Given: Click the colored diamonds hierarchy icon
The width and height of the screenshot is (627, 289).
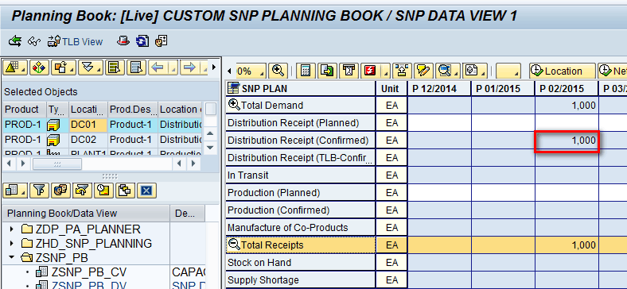Looking at the screenshot, I should pyautogui.click(x=39, y=67).
